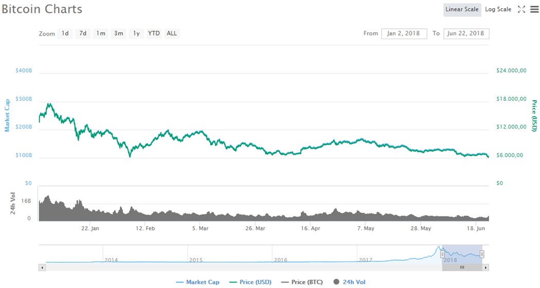Set zoom to 1d

[x=65, y=33]
